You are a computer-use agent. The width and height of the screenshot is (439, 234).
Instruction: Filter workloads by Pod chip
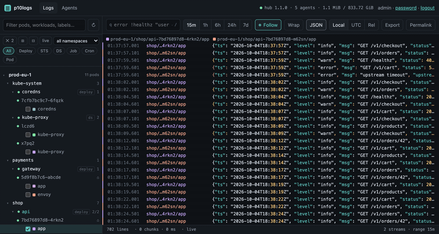point(10,59)
